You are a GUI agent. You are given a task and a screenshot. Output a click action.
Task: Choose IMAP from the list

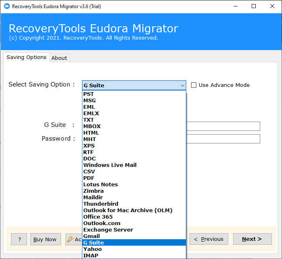[x=134, y=256]
